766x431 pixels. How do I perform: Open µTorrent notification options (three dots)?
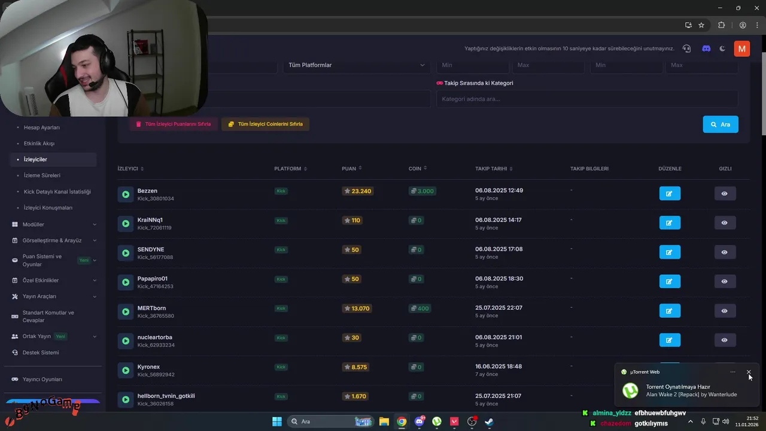pyautogui.click(x=732, y=372)
